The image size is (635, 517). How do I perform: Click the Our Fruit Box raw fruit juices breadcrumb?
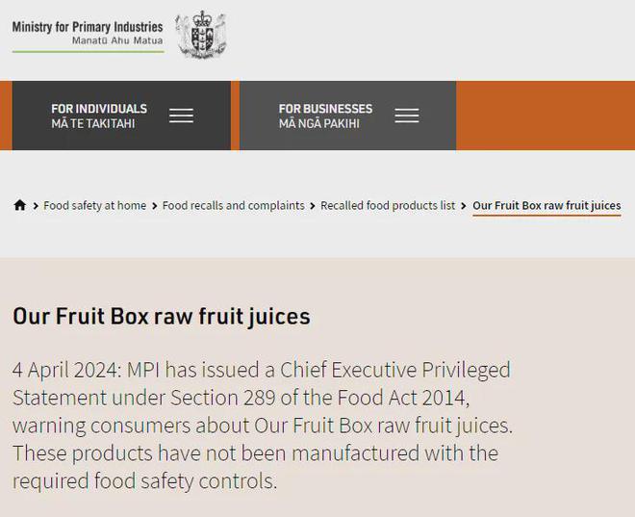[546, 206]
